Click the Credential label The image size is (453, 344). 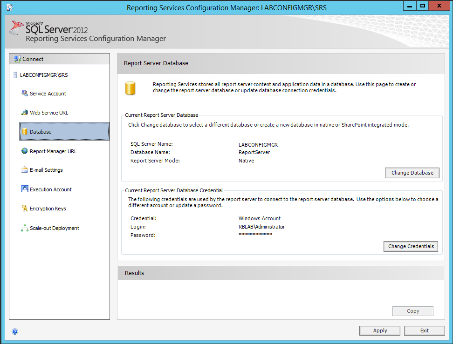(143, 218)
